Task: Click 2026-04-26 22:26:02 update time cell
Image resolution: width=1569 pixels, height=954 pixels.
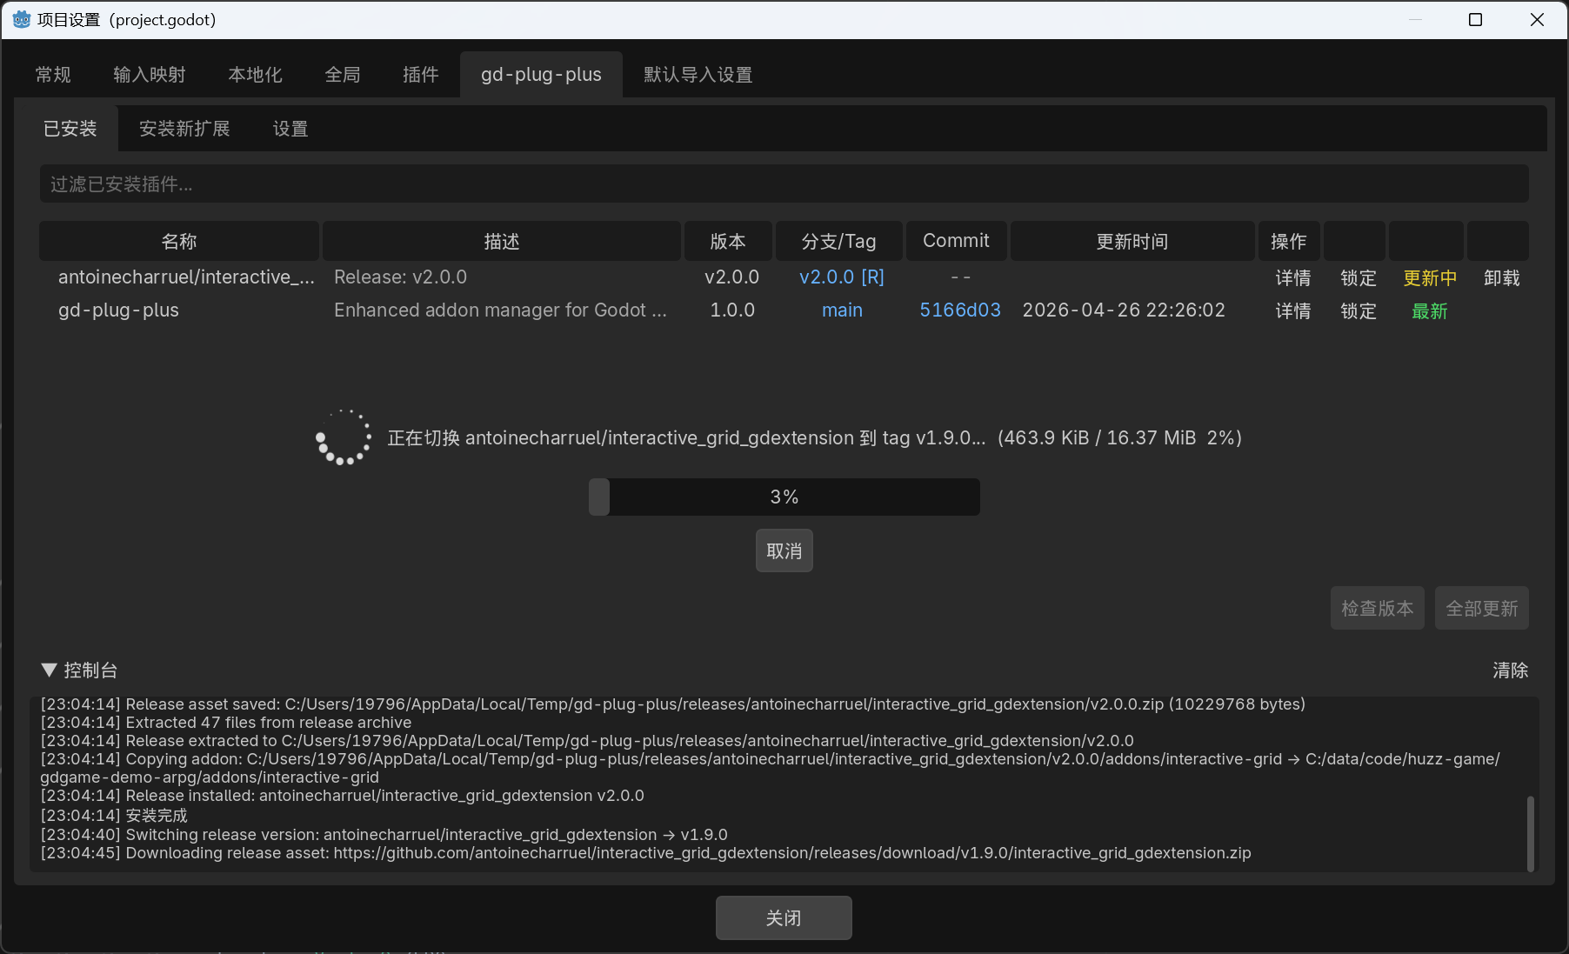Action: pos(1124,310)
